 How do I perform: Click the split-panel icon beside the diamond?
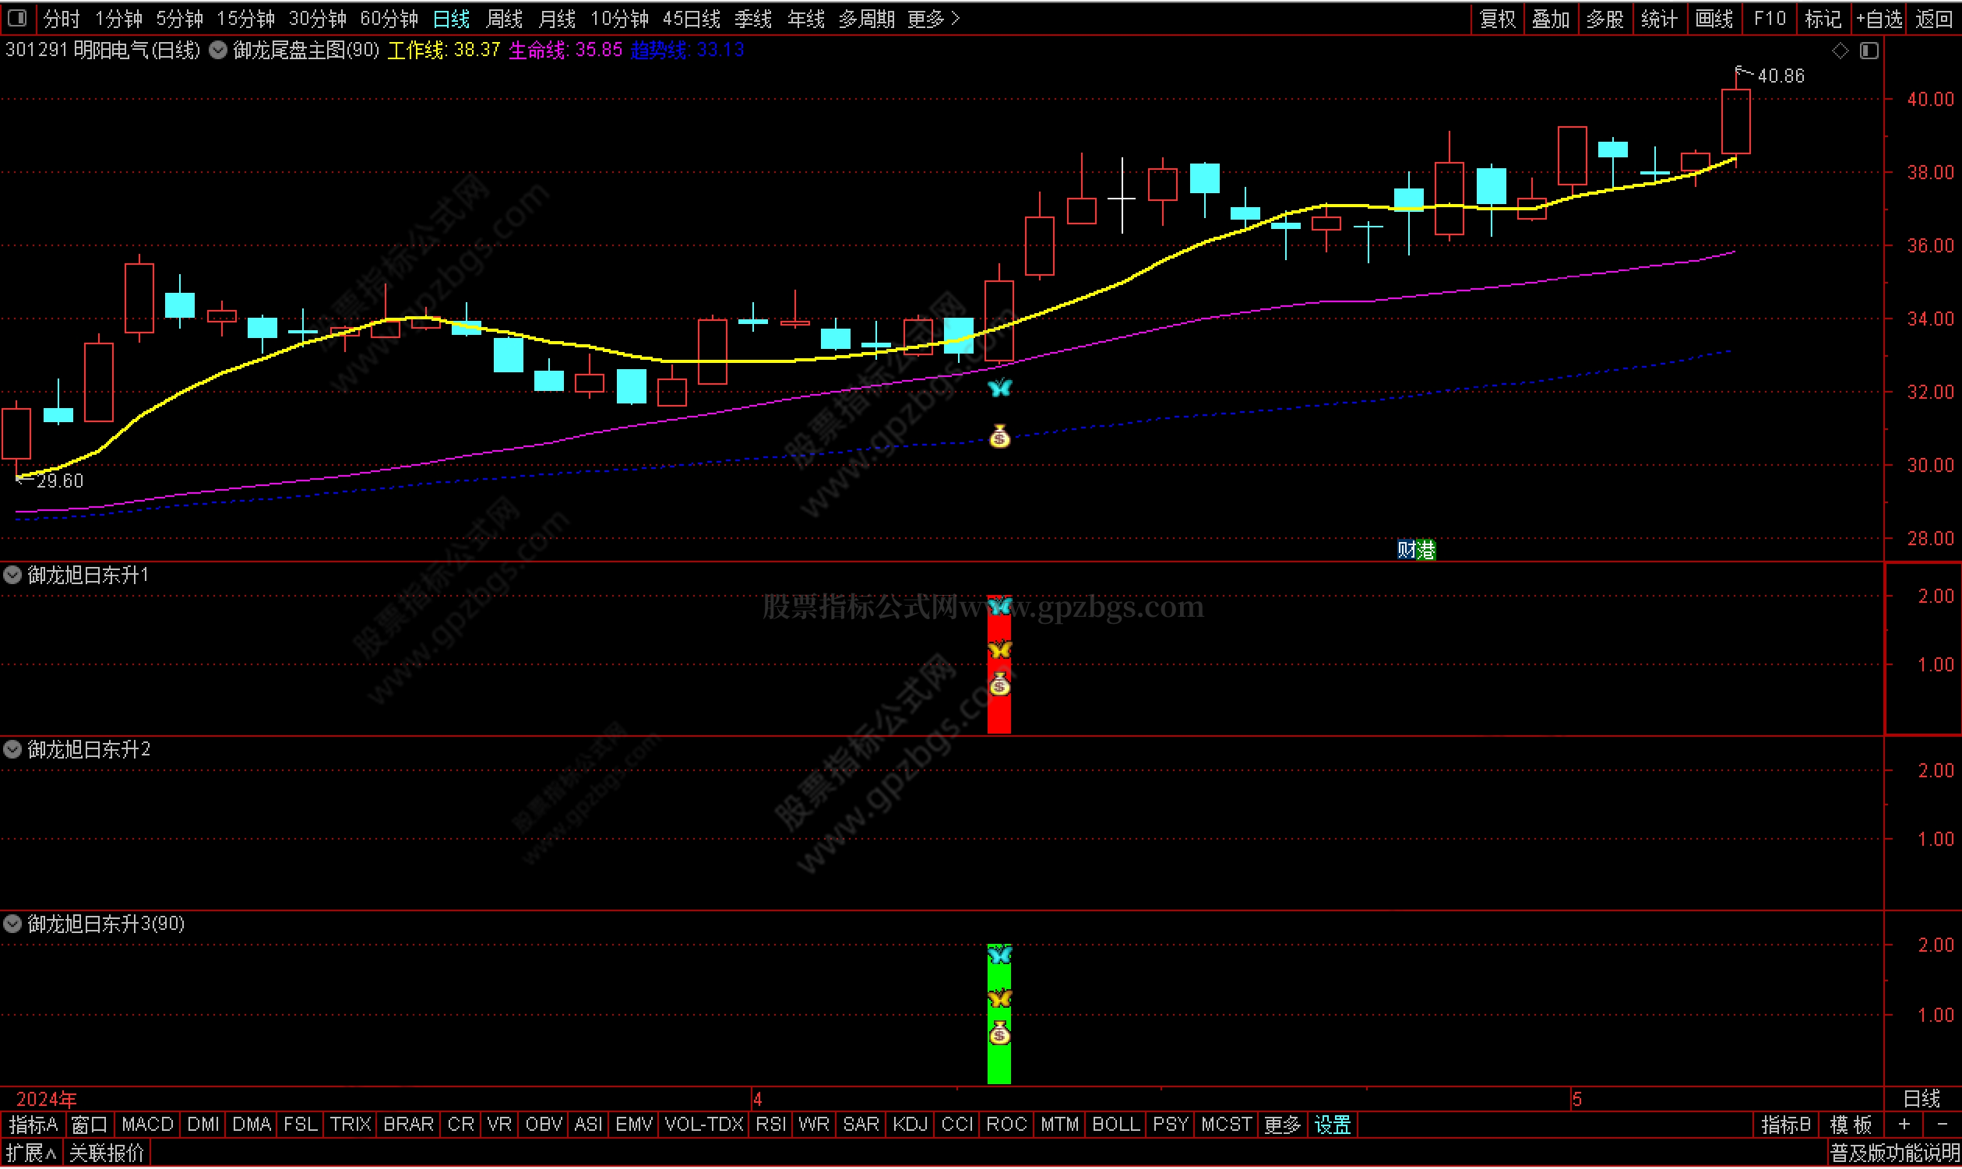coord(1869,51)
